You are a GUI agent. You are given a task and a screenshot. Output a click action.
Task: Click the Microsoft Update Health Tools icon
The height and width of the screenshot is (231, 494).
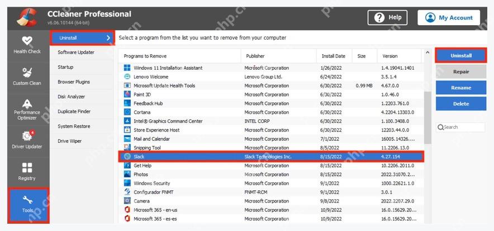click(x=127, y=85)
